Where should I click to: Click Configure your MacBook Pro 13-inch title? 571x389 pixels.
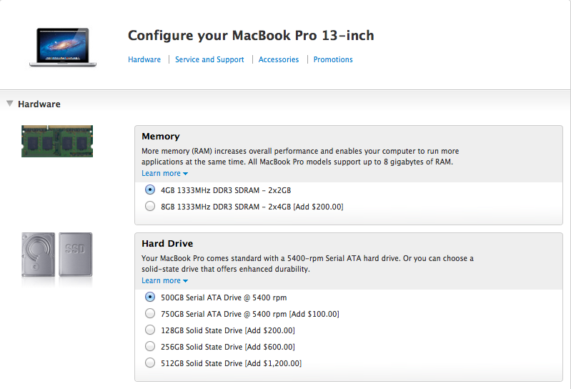point(251,36)
